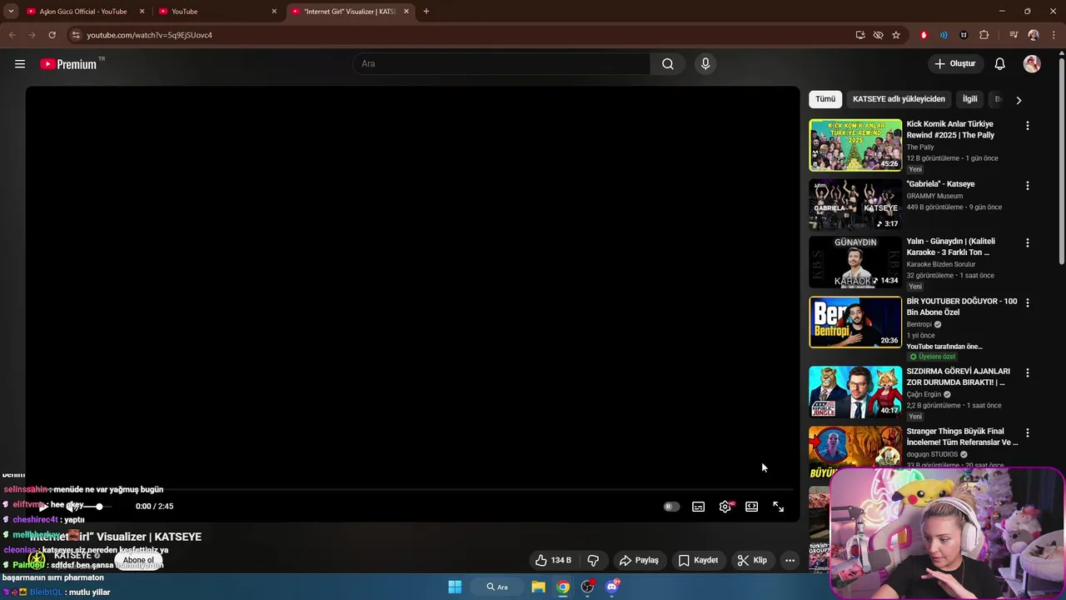Toggle the autoplay switch in player
Screen dimensions: 1066x600
pos(671,507)
